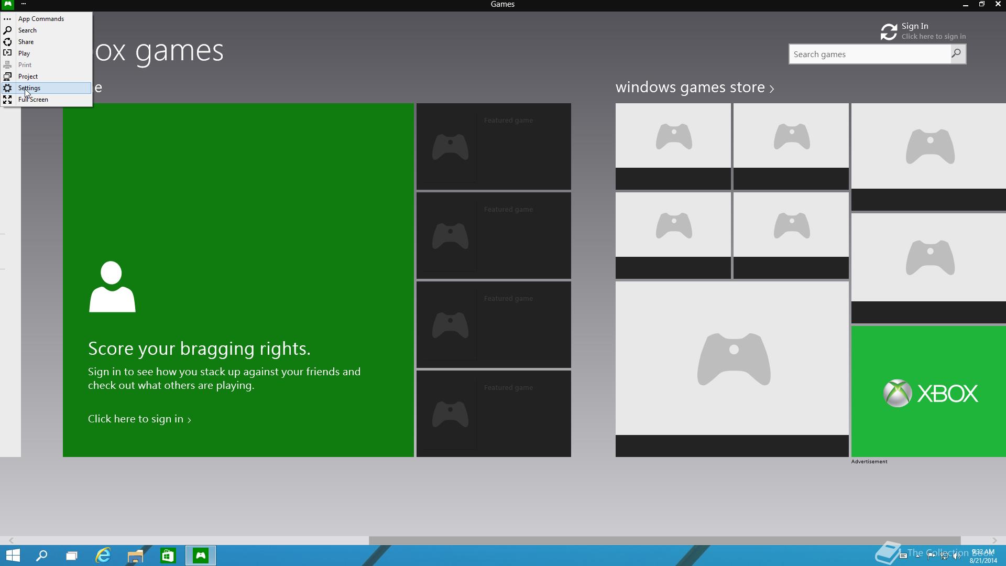Choose Full Screen menu entry

(x=47, y=100)
